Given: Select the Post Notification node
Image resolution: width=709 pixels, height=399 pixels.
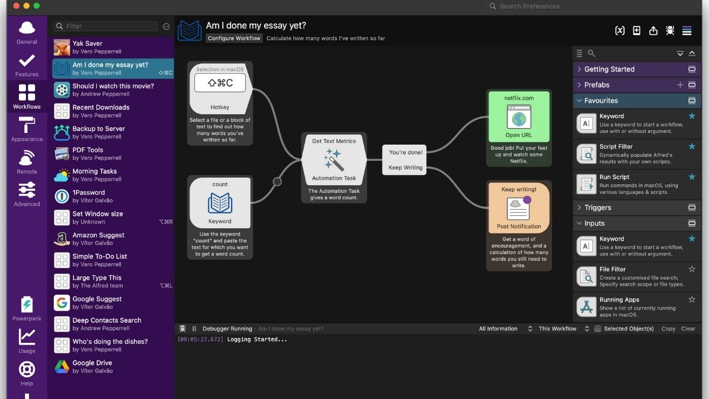Looking at the screenshot, I should pyautogui.click(x=519, y=207).
